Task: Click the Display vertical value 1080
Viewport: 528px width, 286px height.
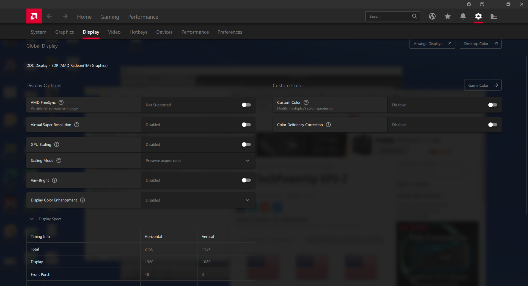Action: 206,262
